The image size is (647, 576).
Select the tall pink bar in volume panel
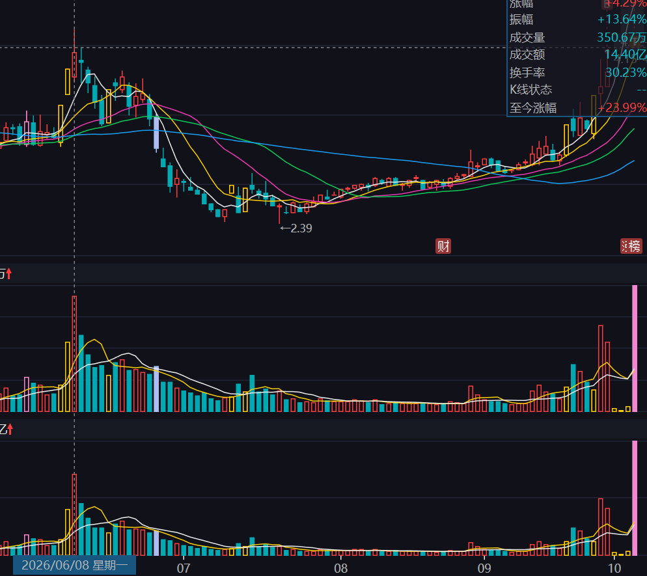pos(635,348)
